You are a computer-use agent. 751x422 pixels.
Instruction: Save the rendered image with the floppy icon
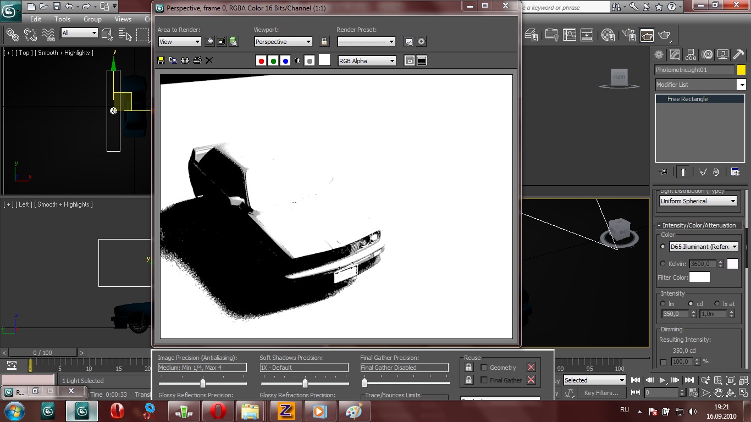coord(161,60)
